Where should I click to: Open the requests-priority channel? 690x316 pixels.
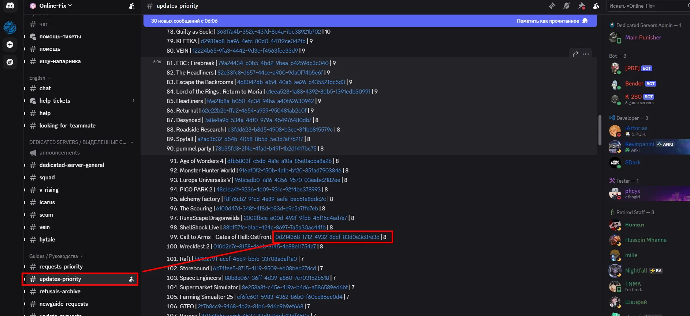[x=61, y=267]
